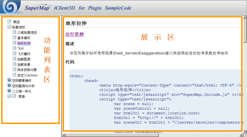Click the open book icon beside 场景浏览
The height and width of the screenshot is (137, 247).
(9, 27)
